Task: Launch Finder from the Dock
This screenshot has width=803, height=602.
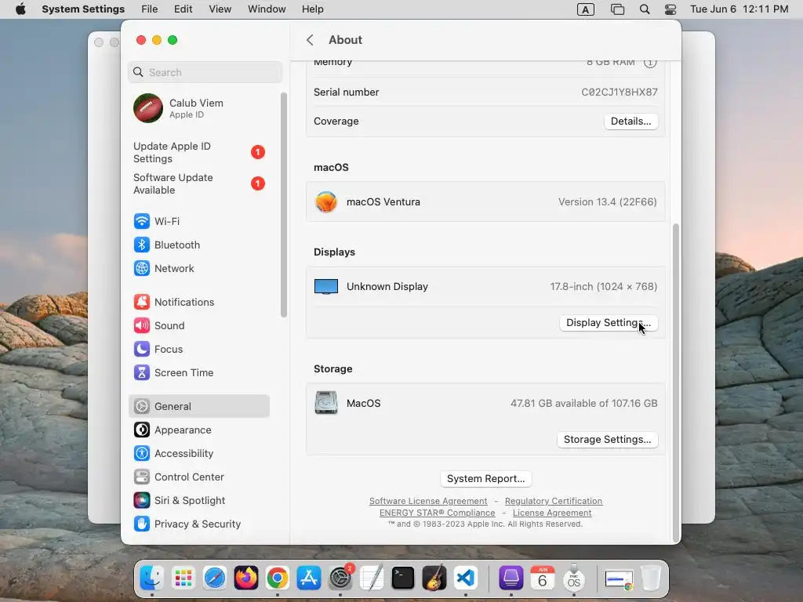Action: click(x=152, y=578)
